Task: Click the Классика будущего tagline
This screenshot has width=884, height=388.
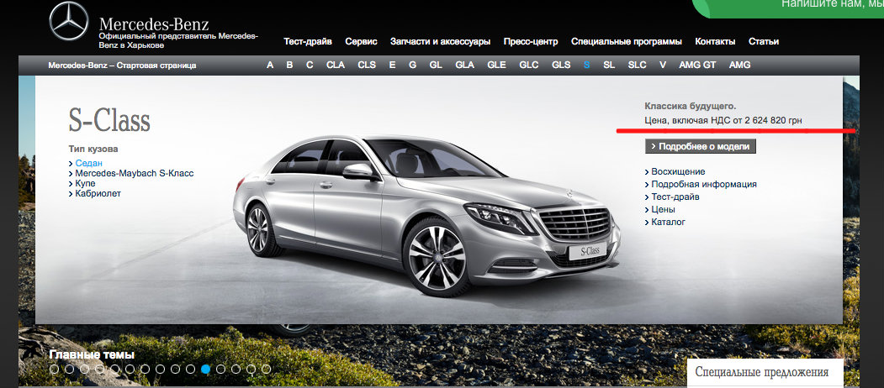Action: [x=690, y=106]
